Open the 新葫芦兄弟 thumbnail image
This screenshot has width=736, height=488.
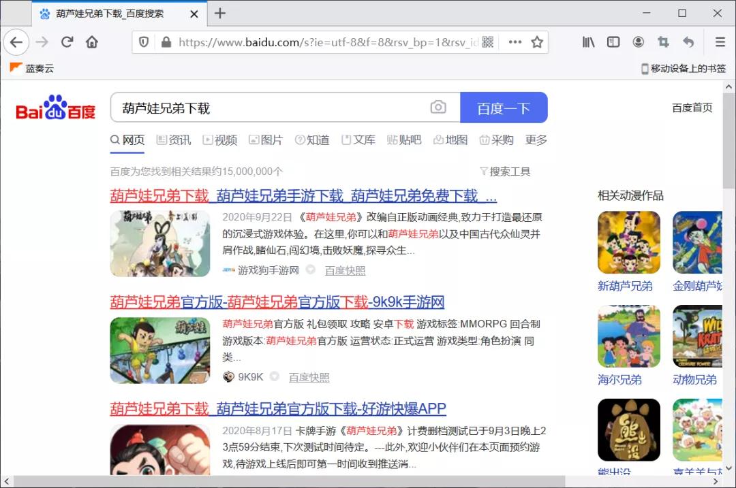pos(628,242)
